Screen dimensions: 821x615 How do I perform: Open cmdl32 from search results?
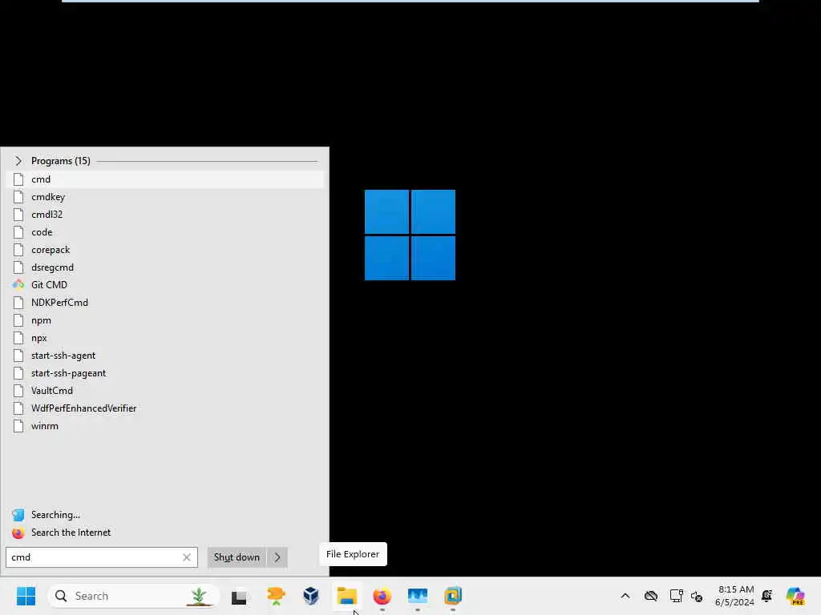[x=165, y=215]
